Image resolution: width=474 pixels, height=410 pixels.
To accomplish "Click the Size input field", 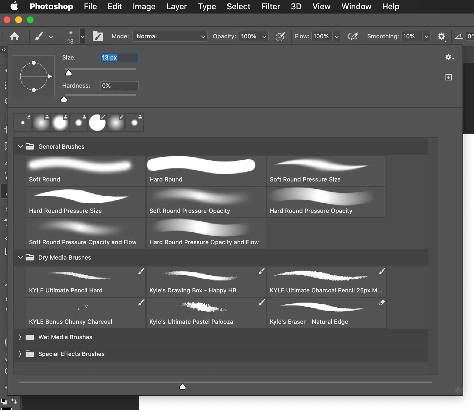I will 119,57.
